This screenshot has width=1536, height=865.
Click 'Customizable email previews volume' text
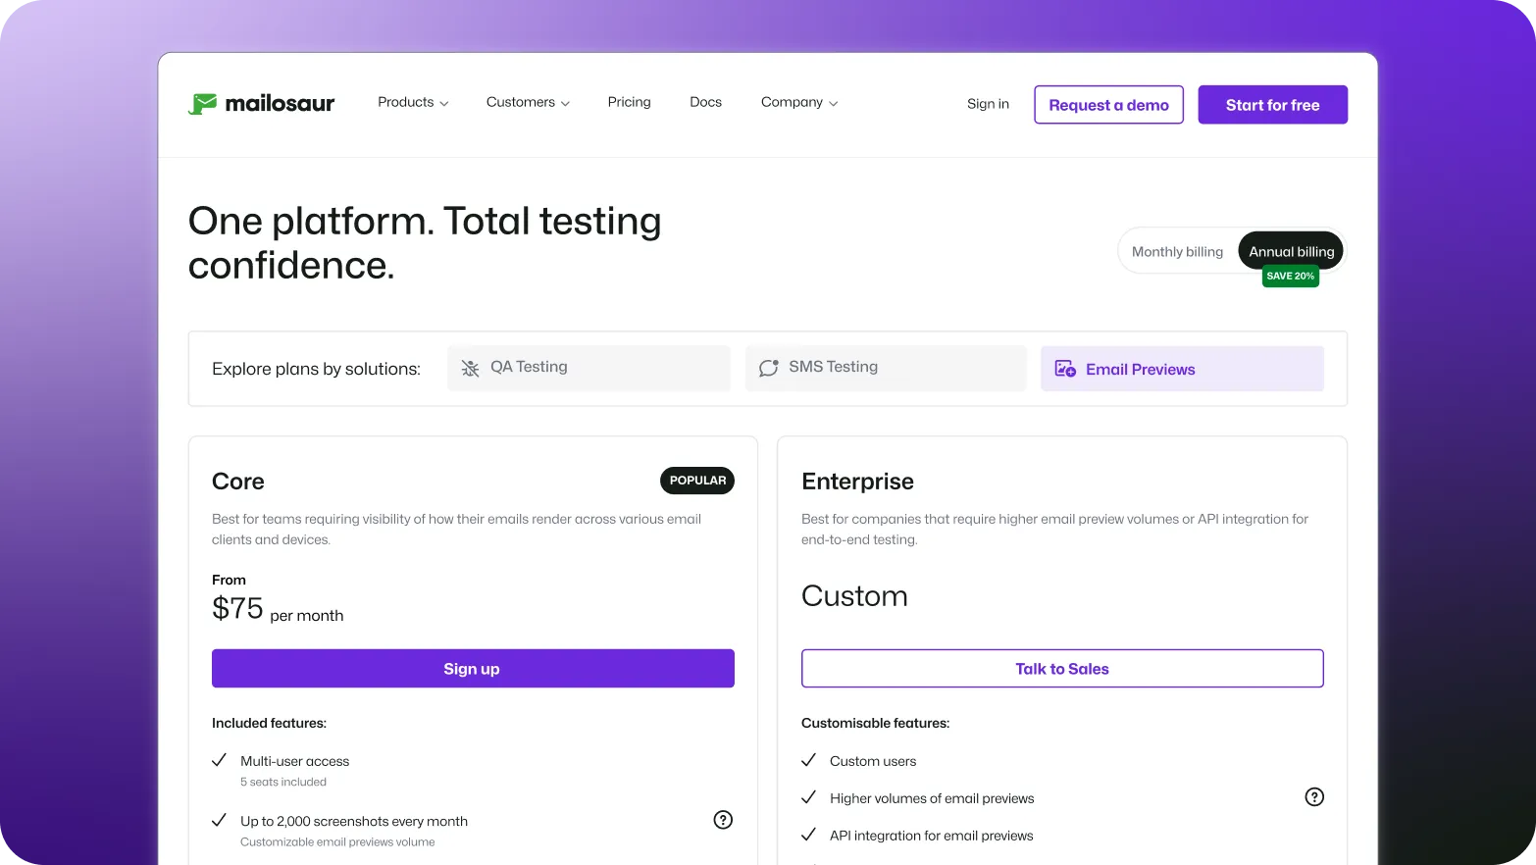(337, 842)
